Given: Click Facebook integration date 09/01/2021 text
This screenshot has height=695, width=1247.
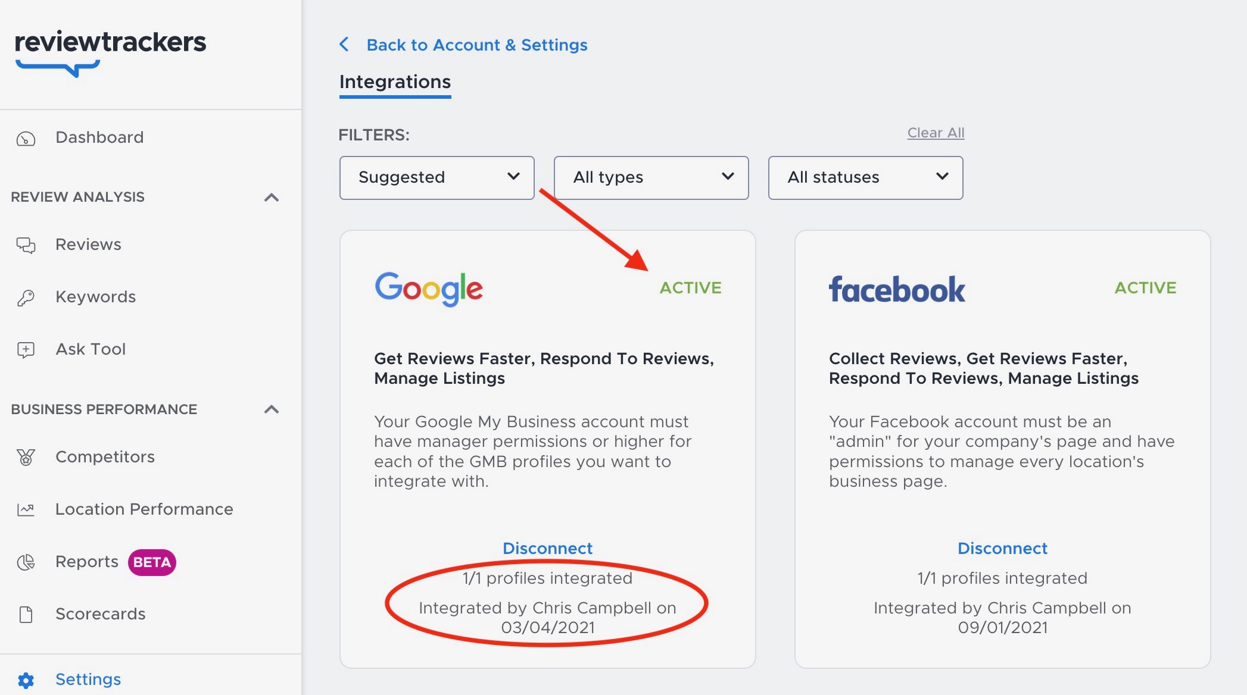Looking at the screenshot, I should tap(1002, 627).
